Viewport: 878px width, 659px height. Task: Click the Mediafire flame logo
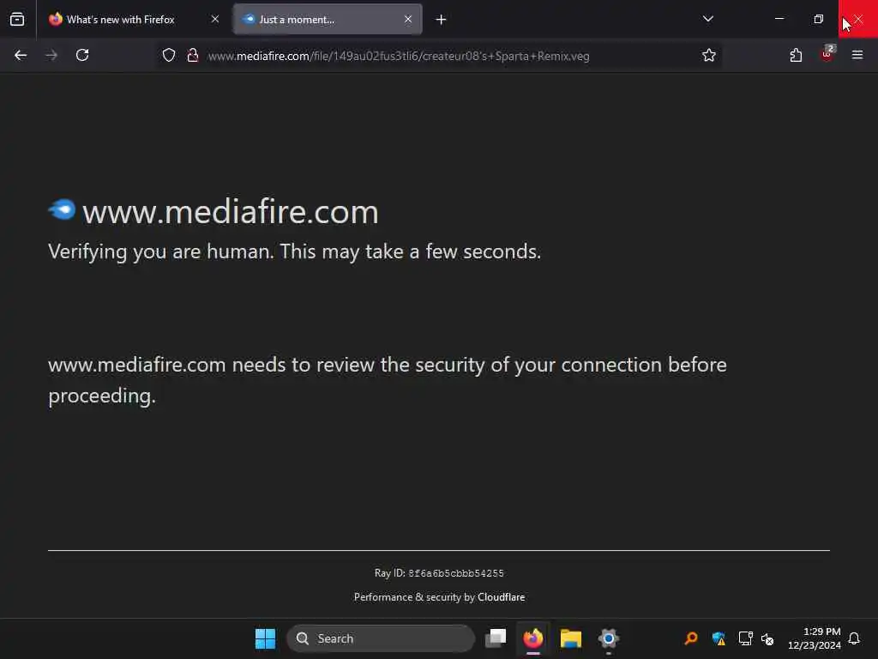pos(62,209)
